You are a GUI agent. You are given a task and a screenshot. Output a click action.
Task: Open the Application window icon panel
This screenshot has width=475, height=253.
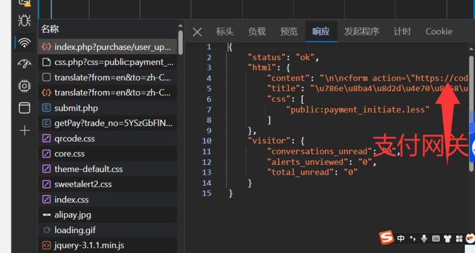[24, 108]
